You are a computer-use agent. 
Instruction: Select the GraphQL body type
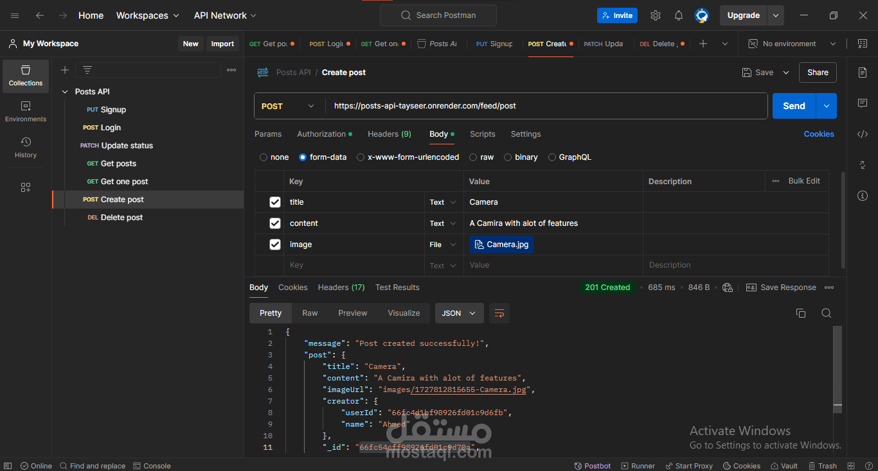point(552,157)
